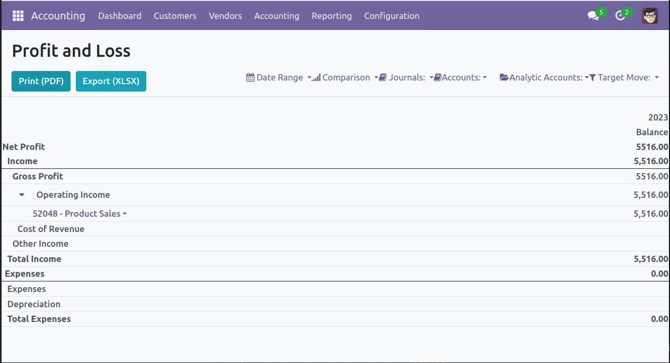
Task: Click the Journals book icon
Action: [x=383, y=77]
